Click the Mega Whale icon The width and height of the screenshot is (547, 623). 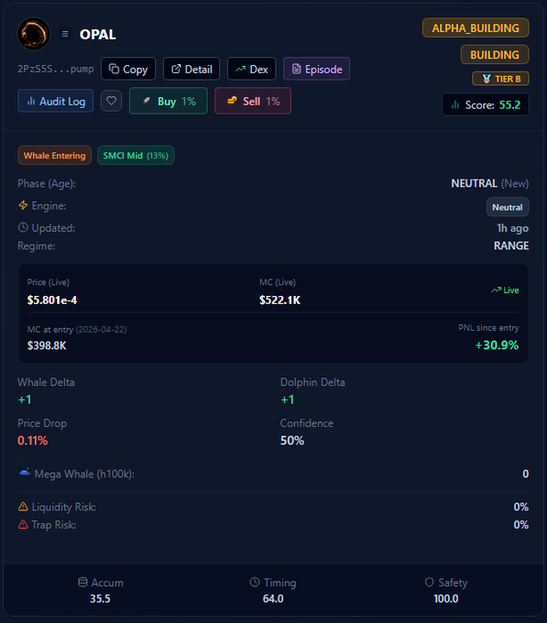click(x=25, y=473)
